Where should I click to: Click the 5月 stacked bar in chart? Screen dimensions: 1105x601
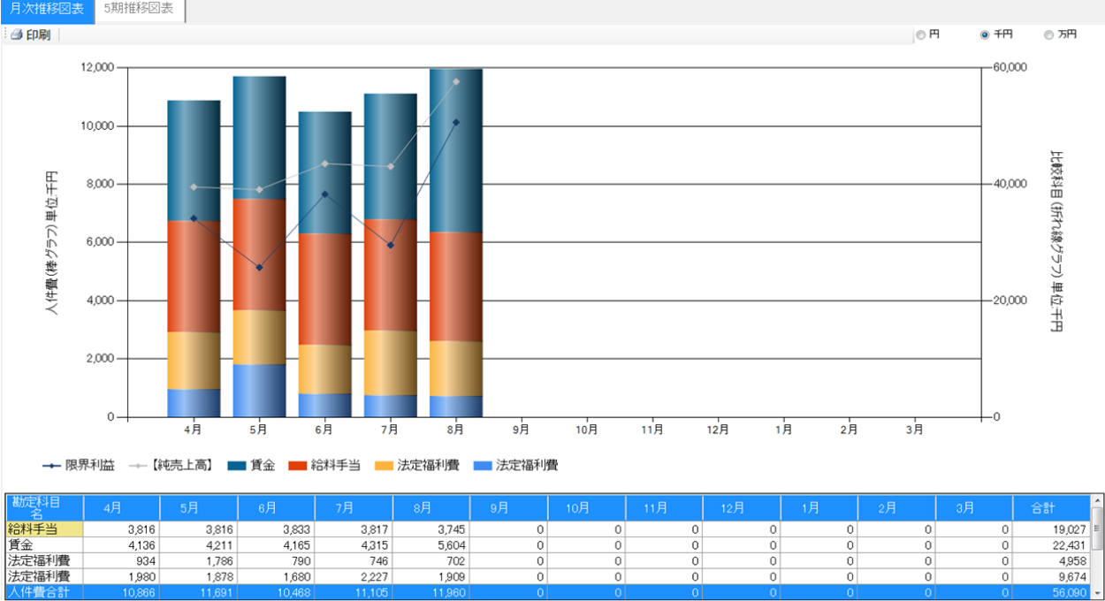pyautogui.click(x=259, y=247)
